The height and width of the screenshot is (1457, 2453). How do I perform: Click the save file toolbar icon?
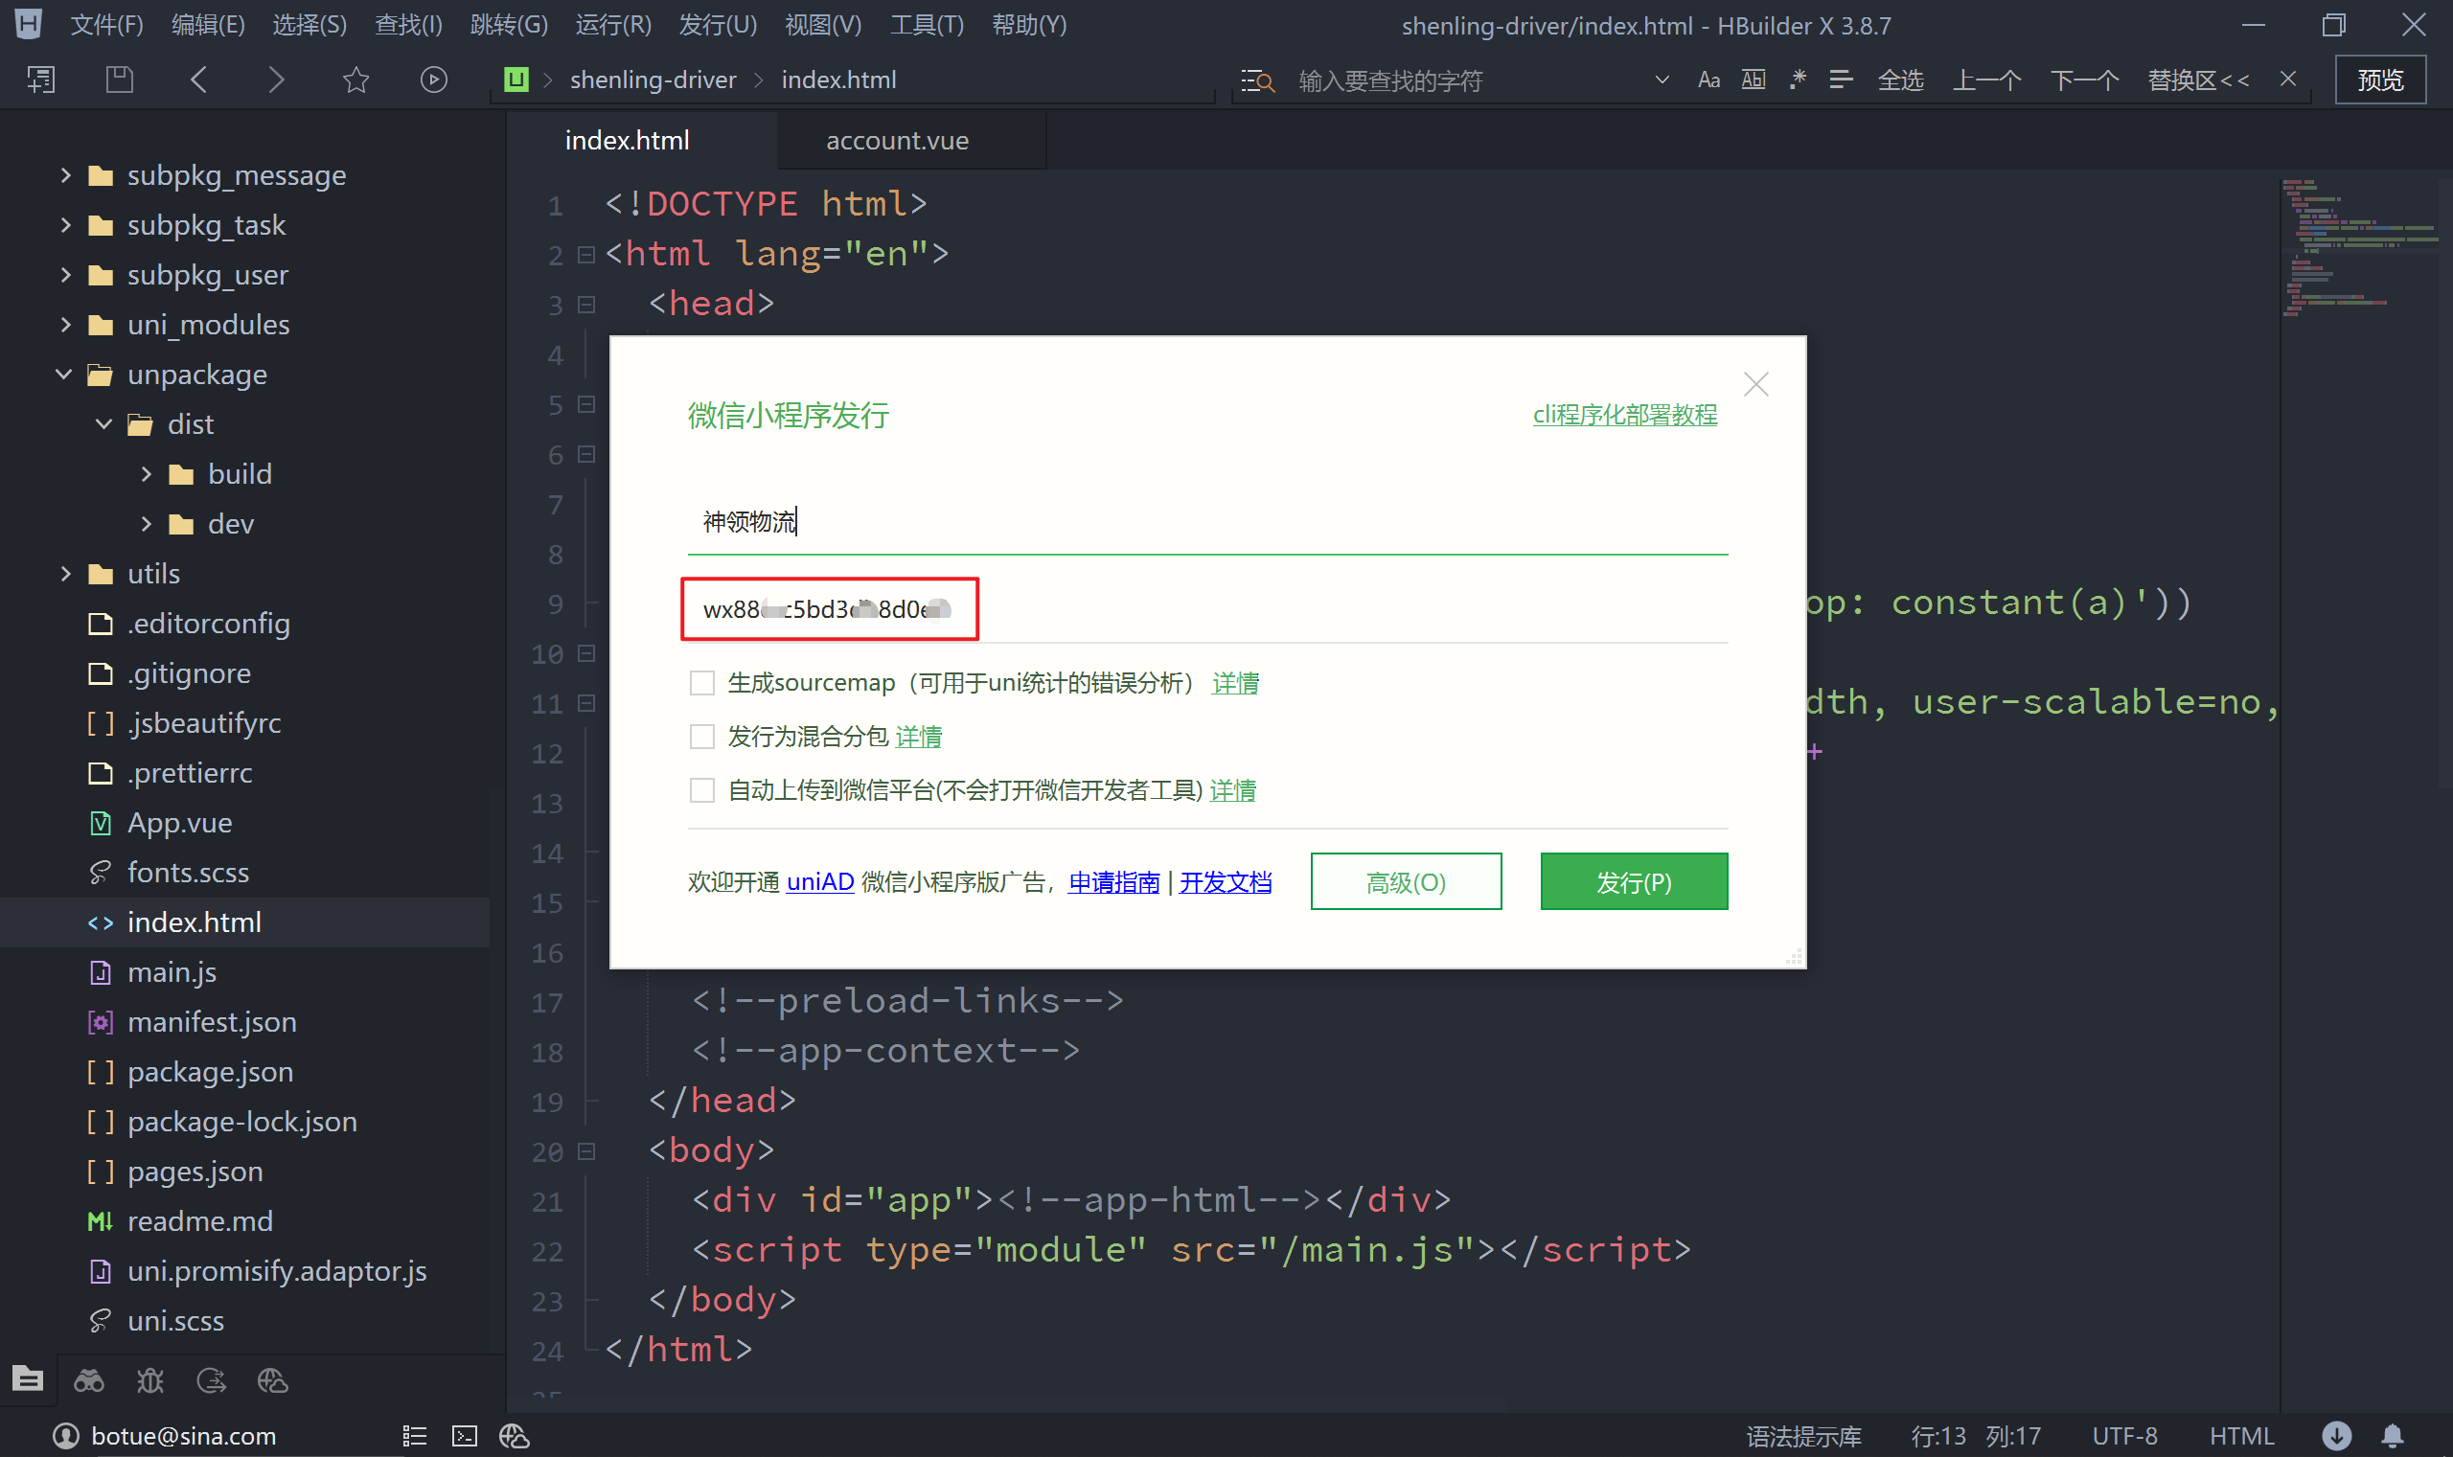pyautogui.click(x=119, y=80)
